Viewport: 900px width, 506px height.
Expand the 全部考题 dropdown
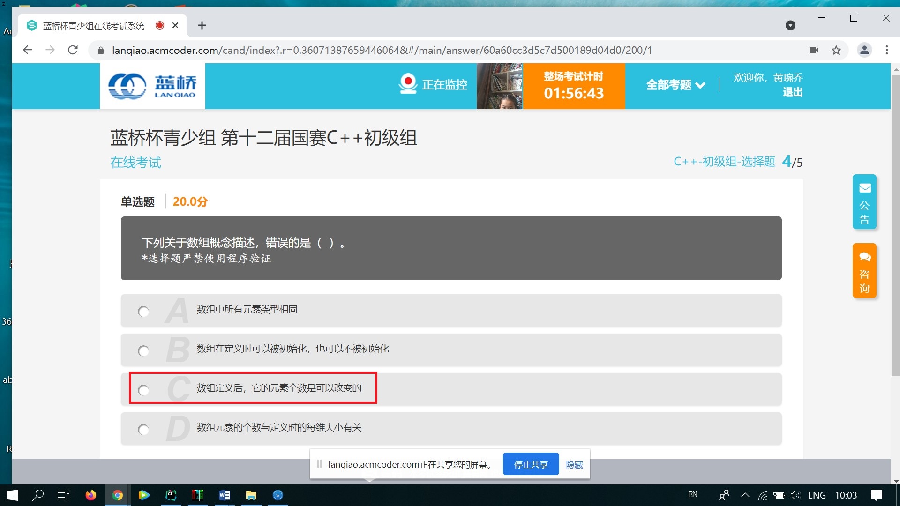675,85
